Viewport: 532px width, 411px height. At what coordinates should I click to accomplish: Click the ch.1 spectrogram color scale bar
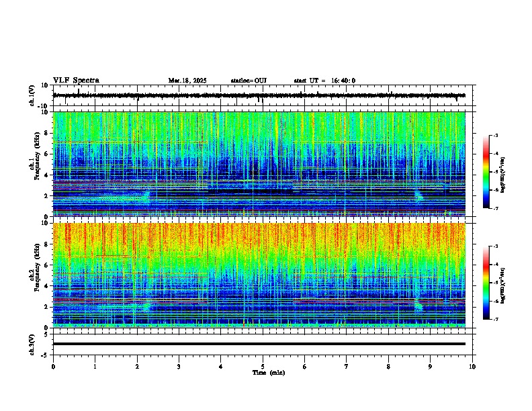[486, 172]
